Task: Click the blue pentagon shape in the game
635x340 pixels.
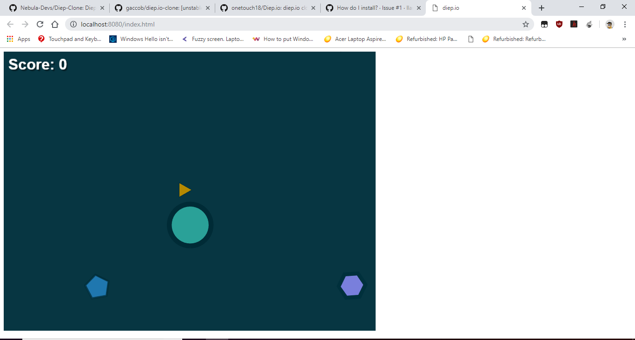Action: click(x=97, y=286)
